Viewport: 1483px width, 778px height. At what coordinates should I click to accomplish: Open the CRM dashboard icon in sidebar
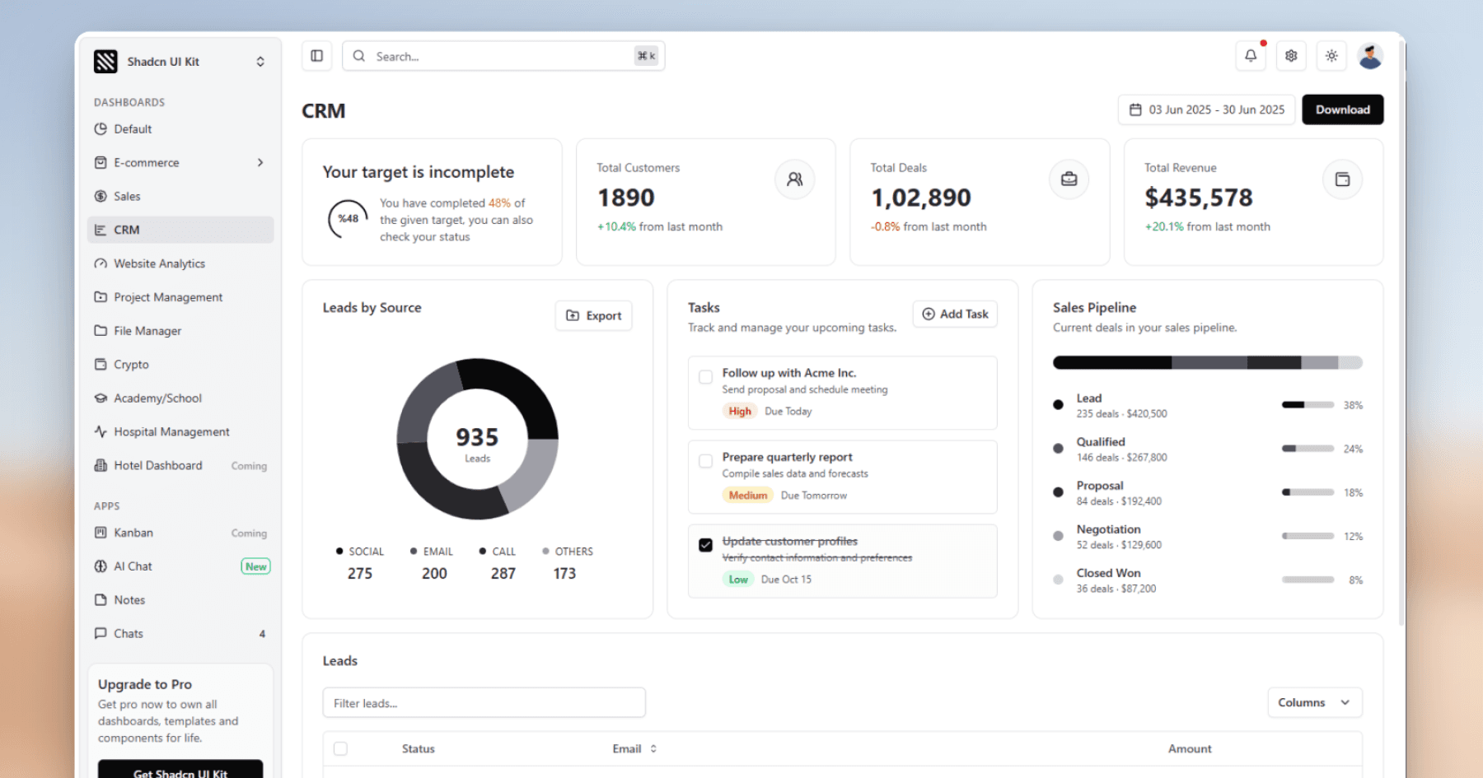click(102, 230)
